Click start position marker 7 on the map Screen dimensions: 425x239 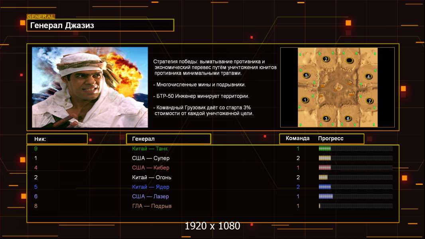[x=369, y=101]
